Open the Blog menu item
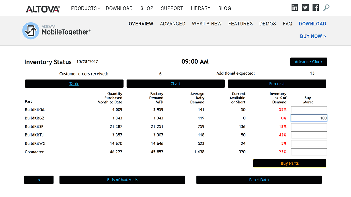 click(224, 8)
